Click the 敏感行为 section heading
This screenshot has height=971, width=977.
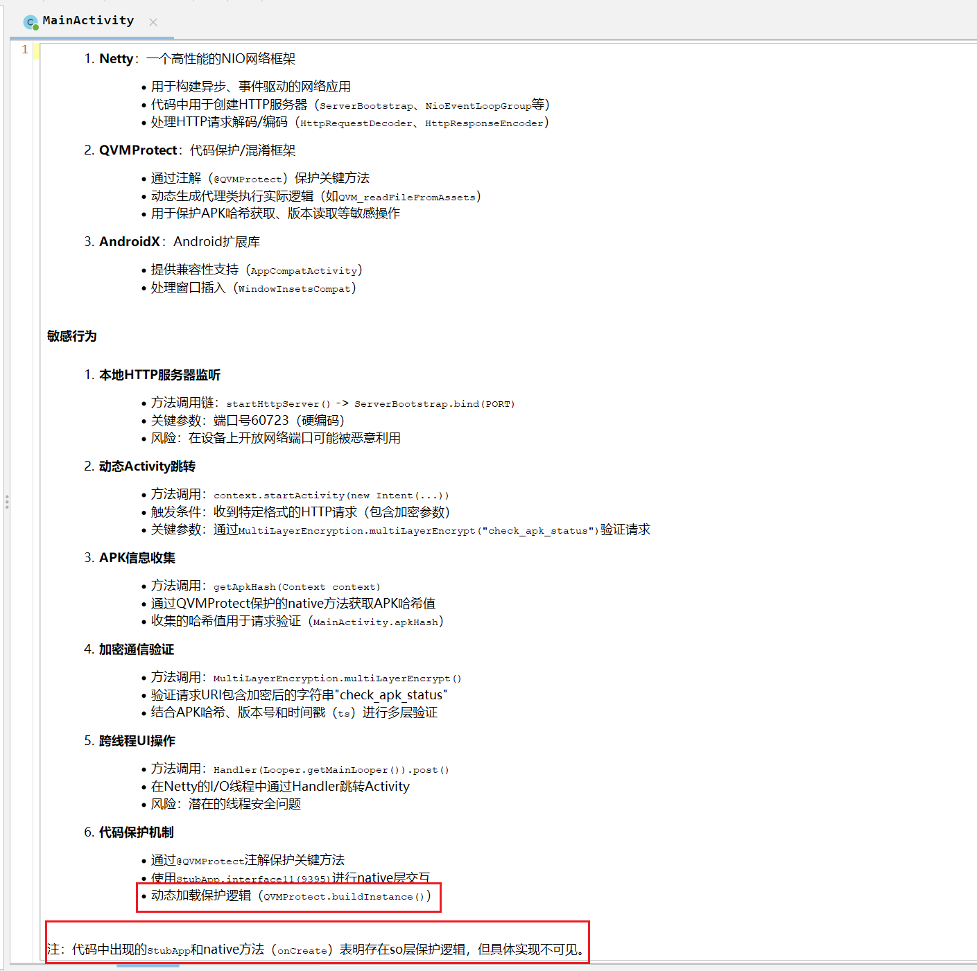click(x=71, y=336)
